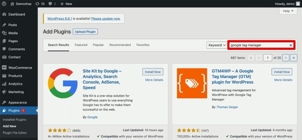Click the Appearance paintbrush icon
Image resolution: width=302 pixels, height=140 pixels.
4,103
